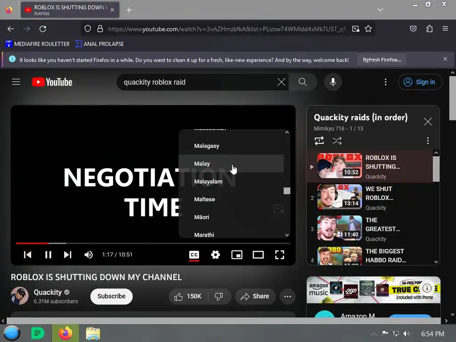Viewport: 456px width, 342px height.
Task: Open Pocket save button
Action: point(413,29)
